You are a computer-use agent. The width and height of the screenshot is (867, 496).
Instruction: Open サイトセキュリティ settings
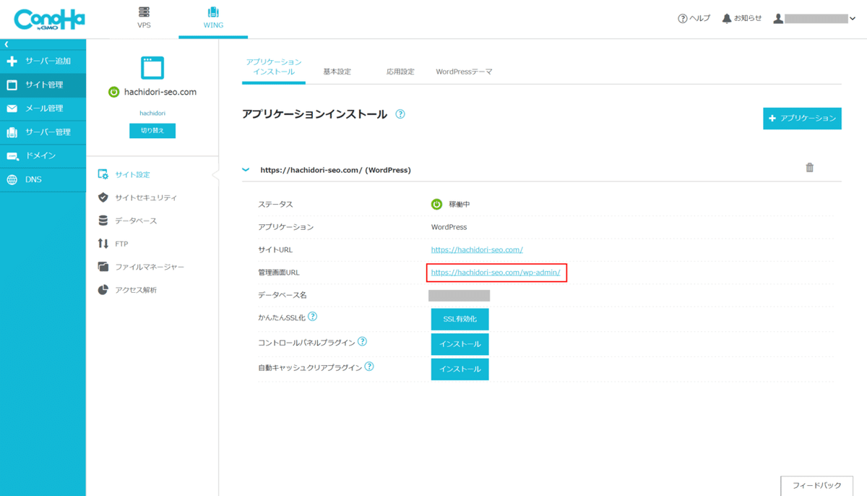pyautogui.click(x=137, y=197)
